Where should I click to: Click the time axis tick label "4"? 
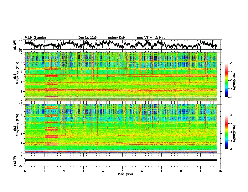(x=103, y=171)
